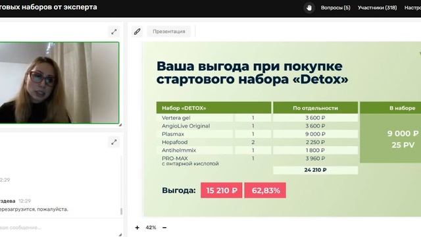Click the video panel corner resize handle
The height and width of the screenshot is (237, 421).
[120, 124]
